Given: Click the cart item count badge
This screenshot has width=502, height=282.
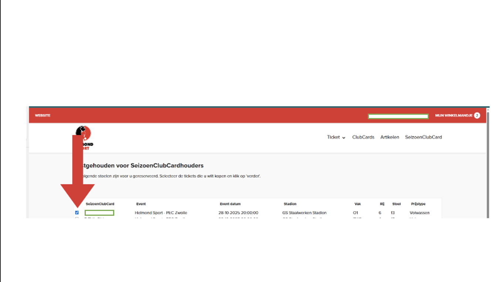Looking at the screenshot, I should point(477,115).
